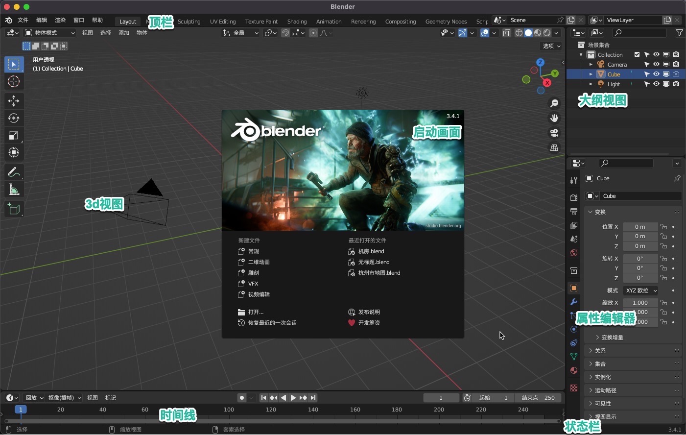Activate the Select Box tool
The height and width of the screenshot is (435, 686).
tap(14, 64)
